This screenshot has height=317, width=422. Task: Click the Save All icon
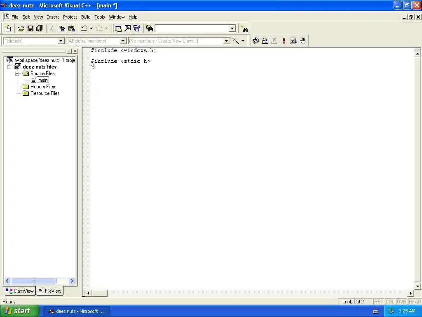click(x=40, y=28)
